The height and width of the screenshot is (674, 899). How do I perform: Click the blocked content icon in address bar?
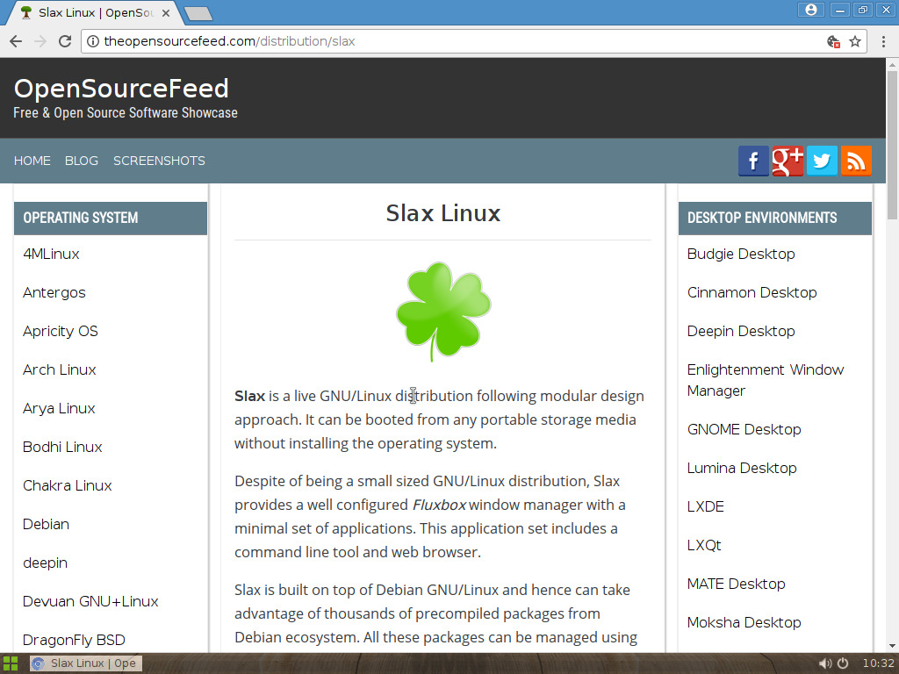pos(831,40)
